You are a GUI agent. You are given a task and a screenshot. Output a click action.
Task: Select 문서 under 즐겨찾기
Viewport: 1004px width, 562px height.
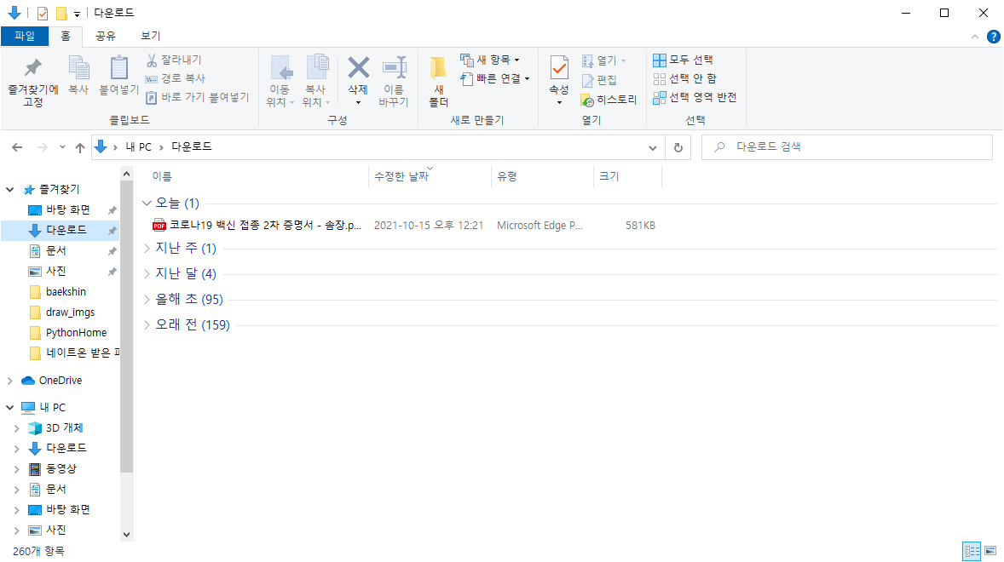(x=55, y=250)
